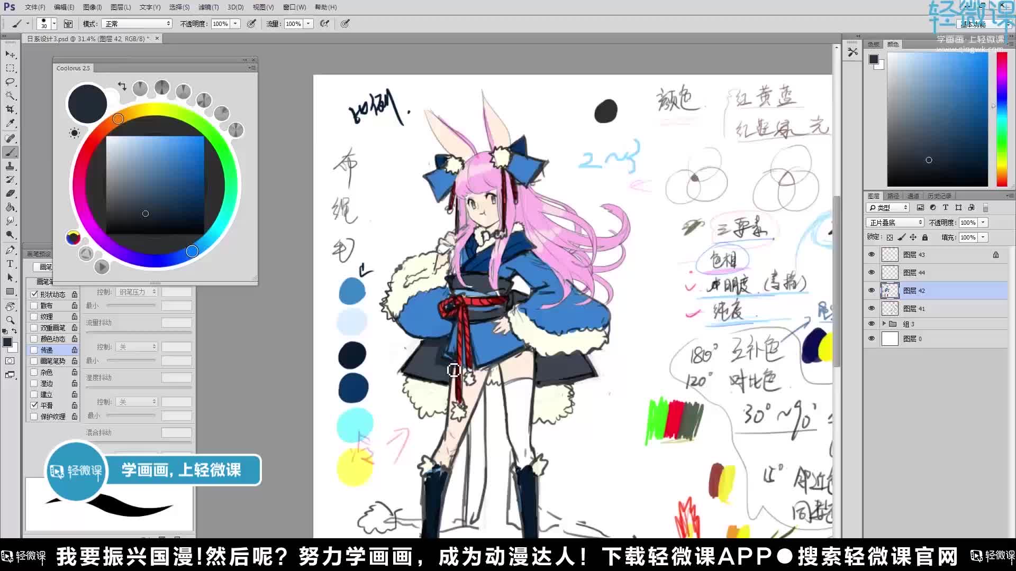1016x571 pixels.
Task: Choose the Horizontal Type tool
Action: pos(10,264)
